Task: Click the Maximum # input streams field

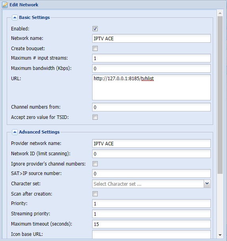Action: tap(151, 58)
